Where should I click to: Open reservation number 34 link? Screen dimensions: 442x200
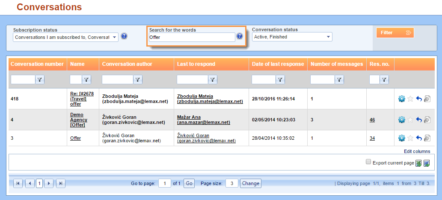pyautogui.click(x=372, y=138)
